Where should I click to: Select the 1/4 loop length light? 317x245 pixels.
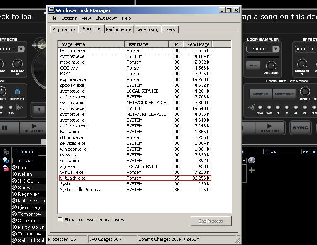click(260, 107)
